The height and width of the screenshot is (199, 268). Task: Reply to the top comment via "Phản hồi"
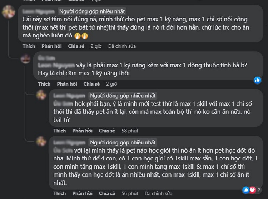51,46
